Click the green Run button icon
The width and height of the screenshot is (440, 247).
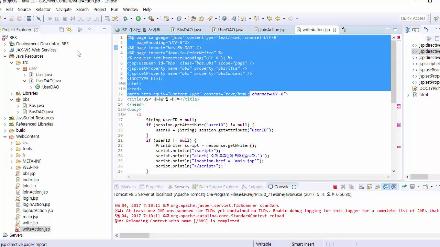click(138, 19)
